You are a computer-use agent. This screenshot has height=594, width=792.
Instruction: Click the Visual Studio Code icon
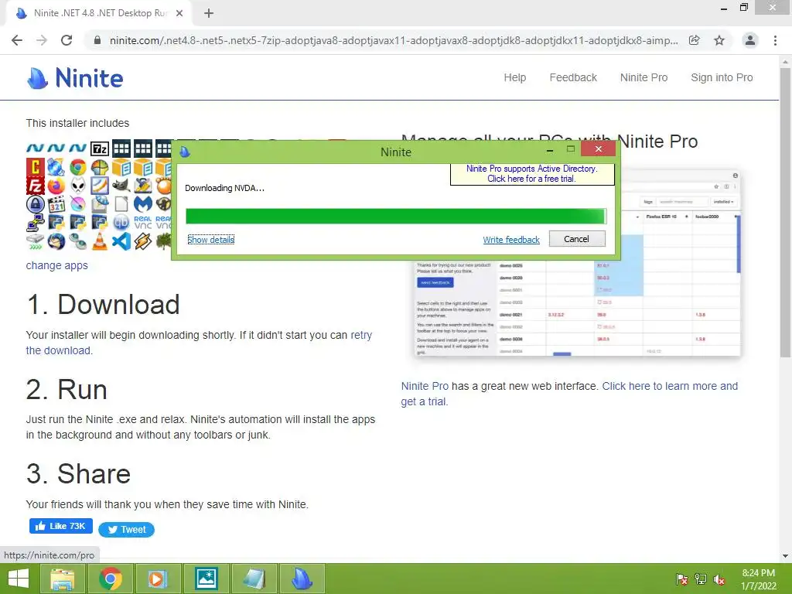tap(121, 241)
